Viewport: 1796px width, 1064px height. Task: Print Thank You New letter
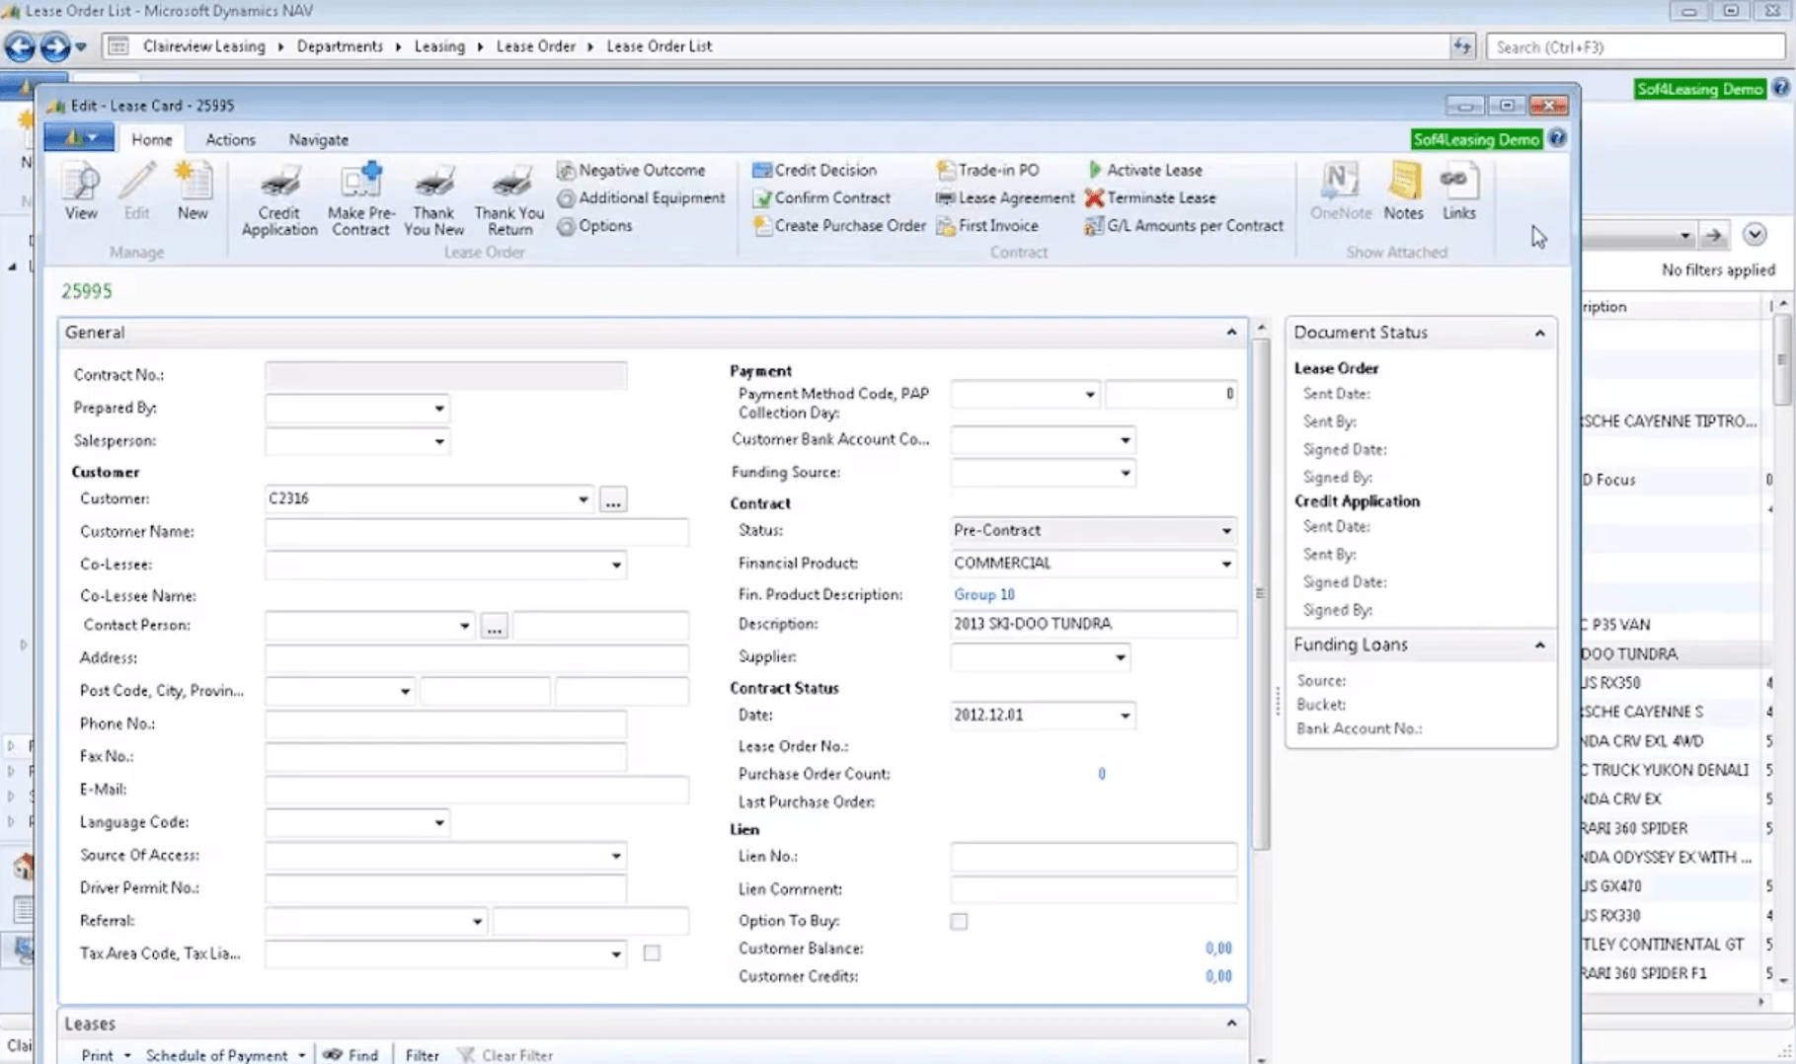tap(433, 200)
